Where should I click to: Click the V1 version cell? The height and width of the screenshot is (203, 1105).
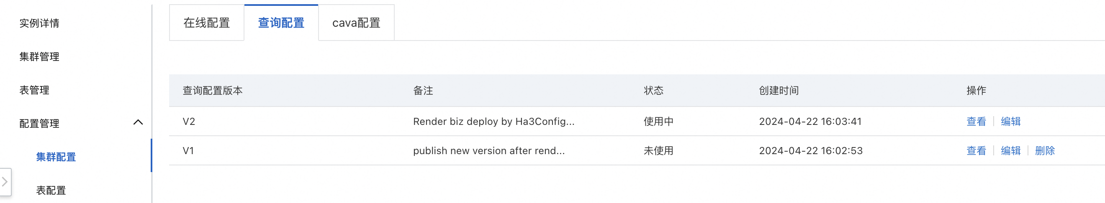click(x=188, y=151)
